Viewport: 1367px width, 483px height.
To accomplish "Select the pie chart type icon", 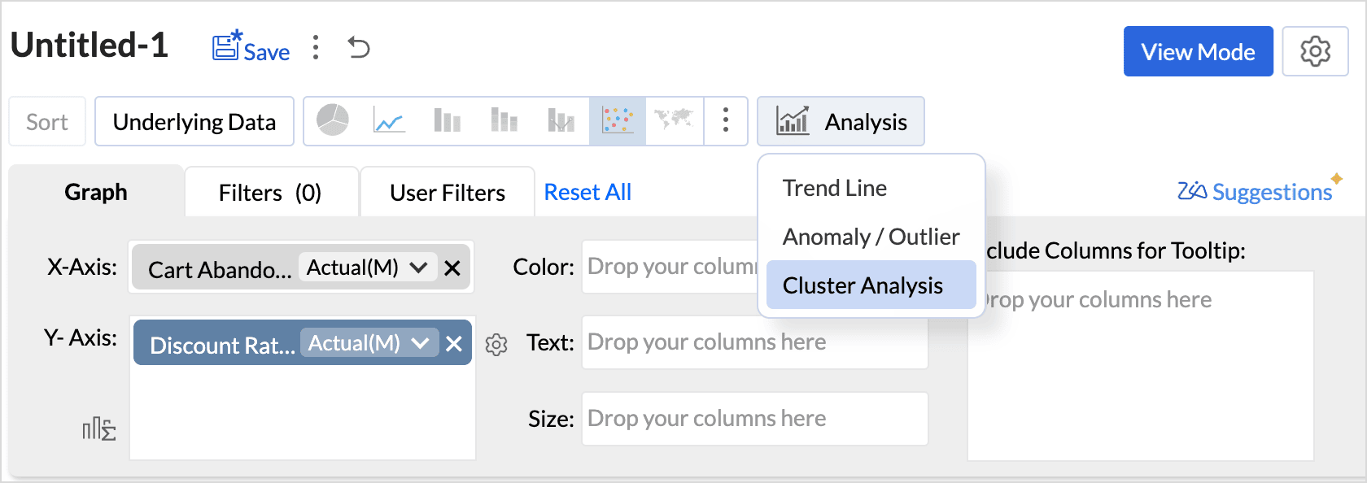I will click(x=333, y=121).
